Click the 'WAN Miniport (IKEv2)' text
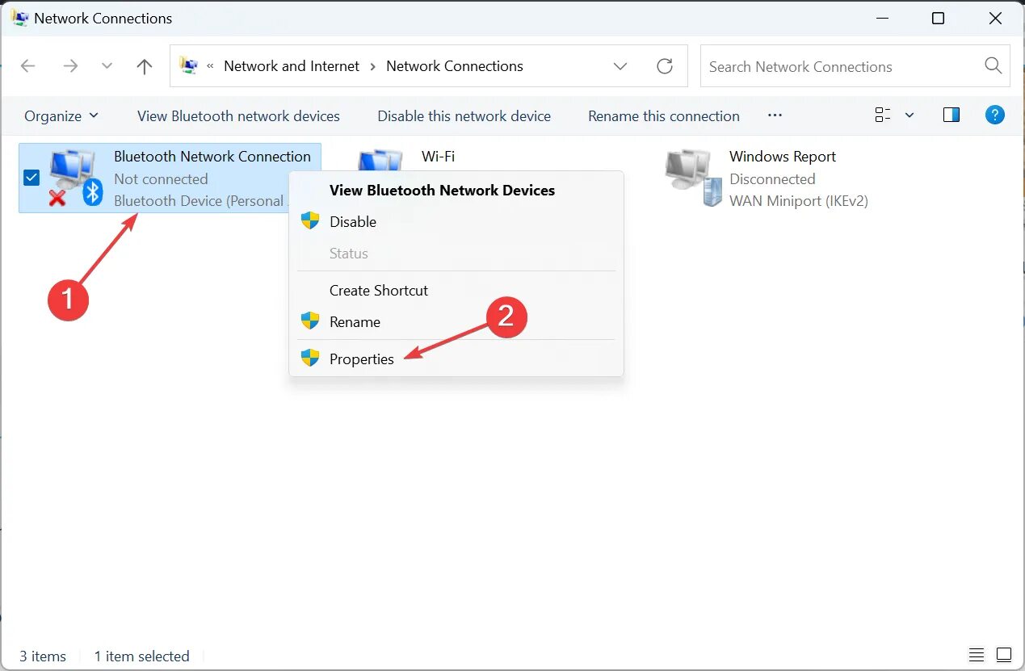Viewport: 1025px width, 671px height. coord(799,201)
